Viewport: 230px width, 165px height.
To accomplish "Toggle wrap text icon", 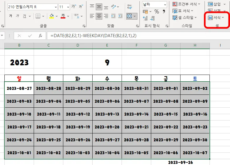I will click(130, 7).
